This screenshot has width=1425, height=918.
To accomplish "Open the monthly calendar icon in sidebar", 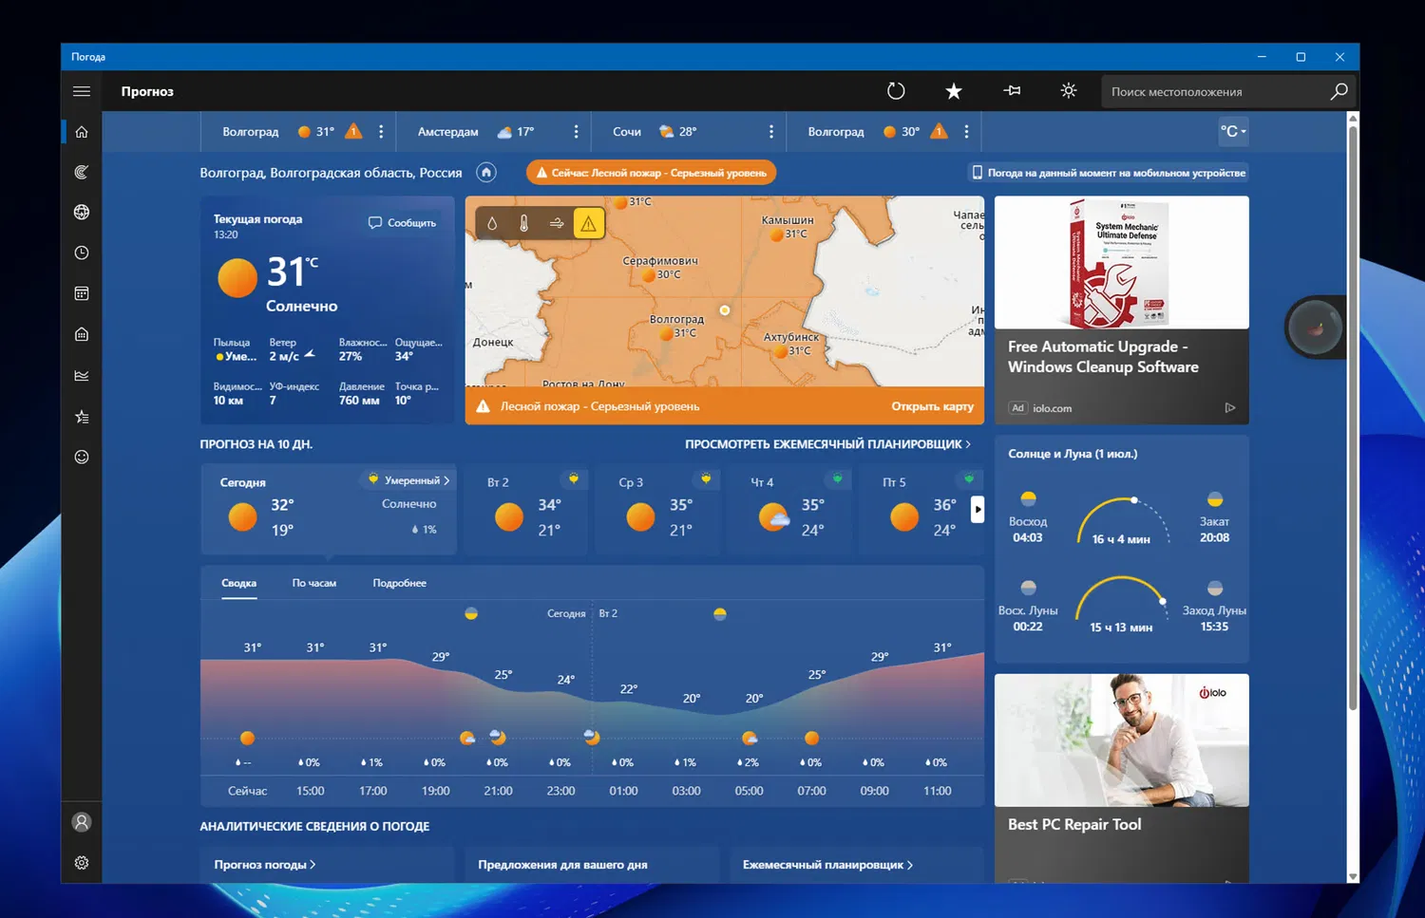I will [x=82, y=293].
